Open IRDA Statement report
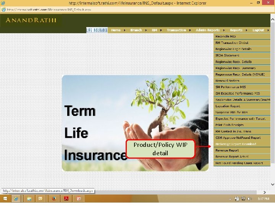The width and height of the screenshot is (275, 206). tap(242, 55)
